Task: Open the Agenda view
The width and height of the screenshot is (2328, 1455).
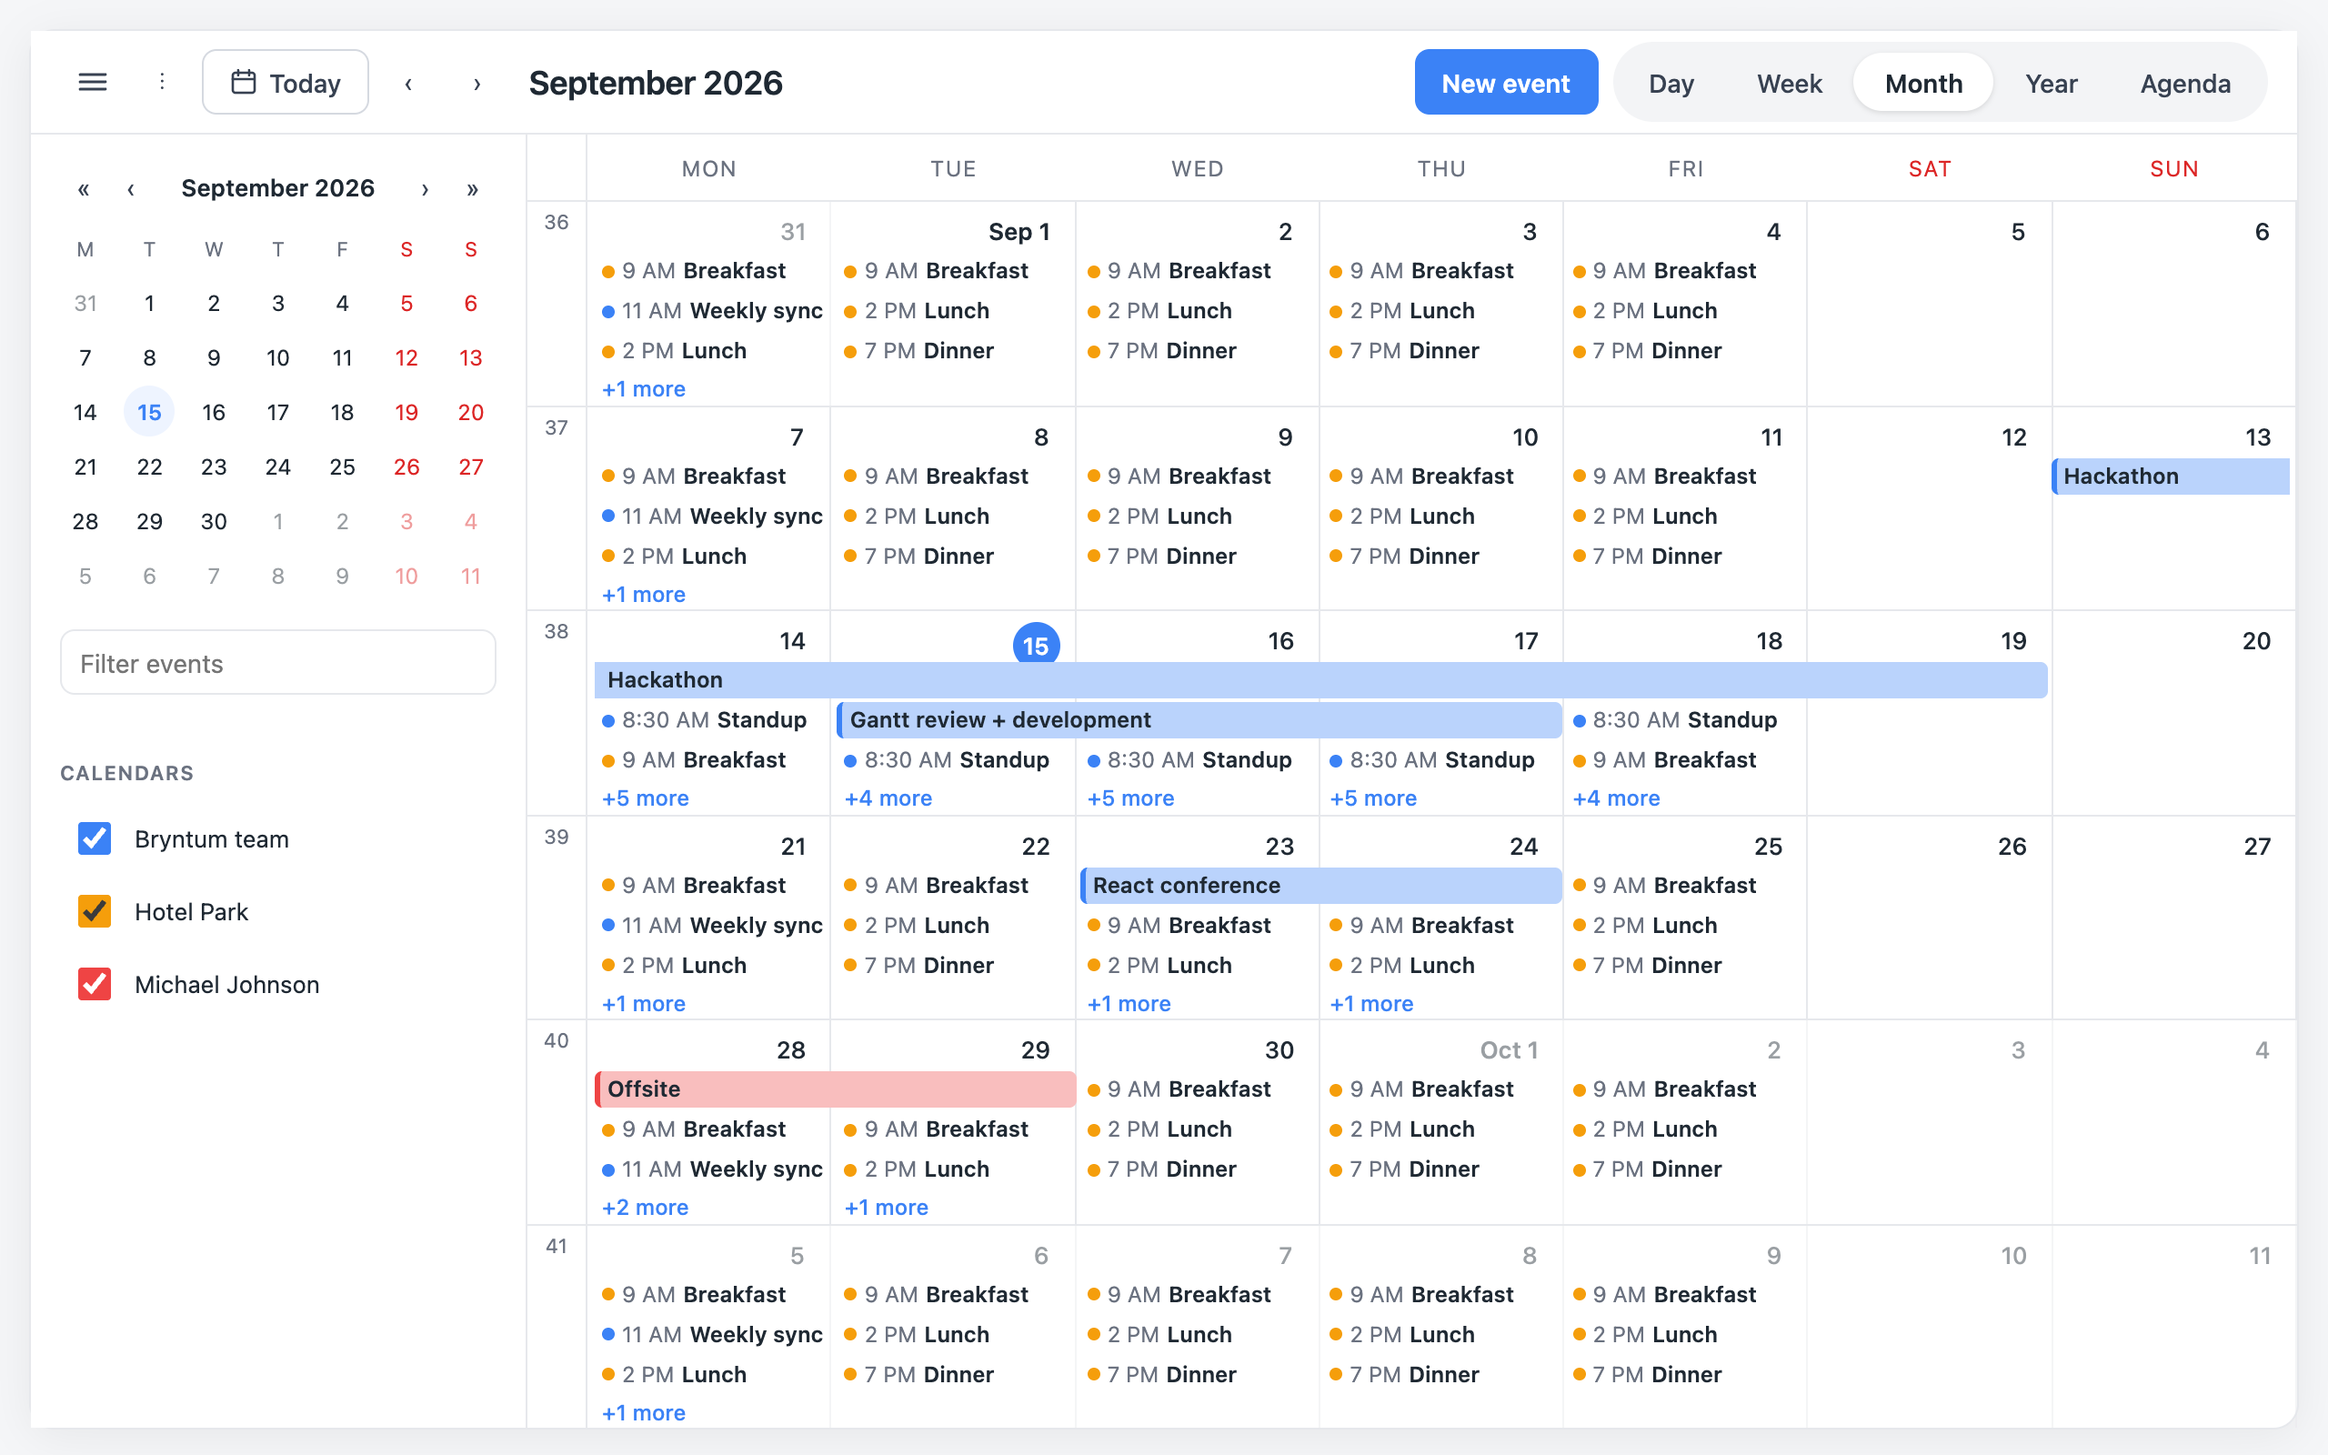Action: 2184,84
